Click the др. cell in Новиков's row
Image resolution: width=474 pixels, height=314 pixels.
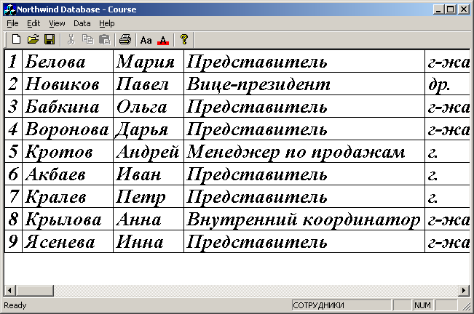(x=447, y=84)
